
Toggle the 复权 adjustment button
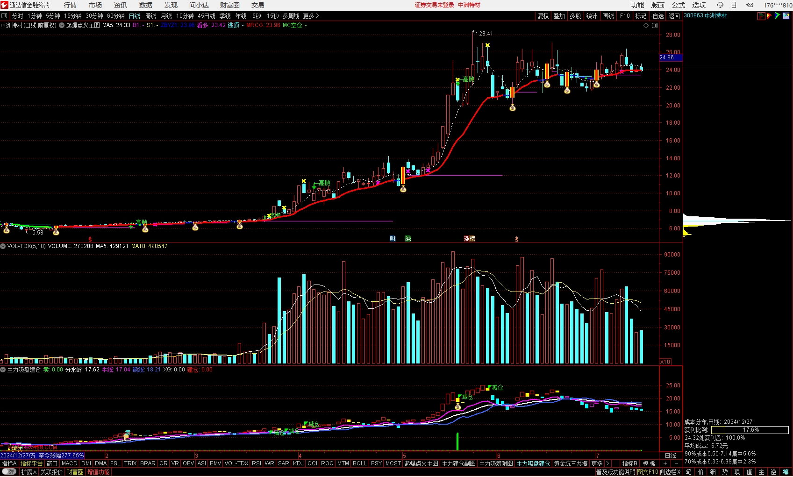tap(543, 16)
